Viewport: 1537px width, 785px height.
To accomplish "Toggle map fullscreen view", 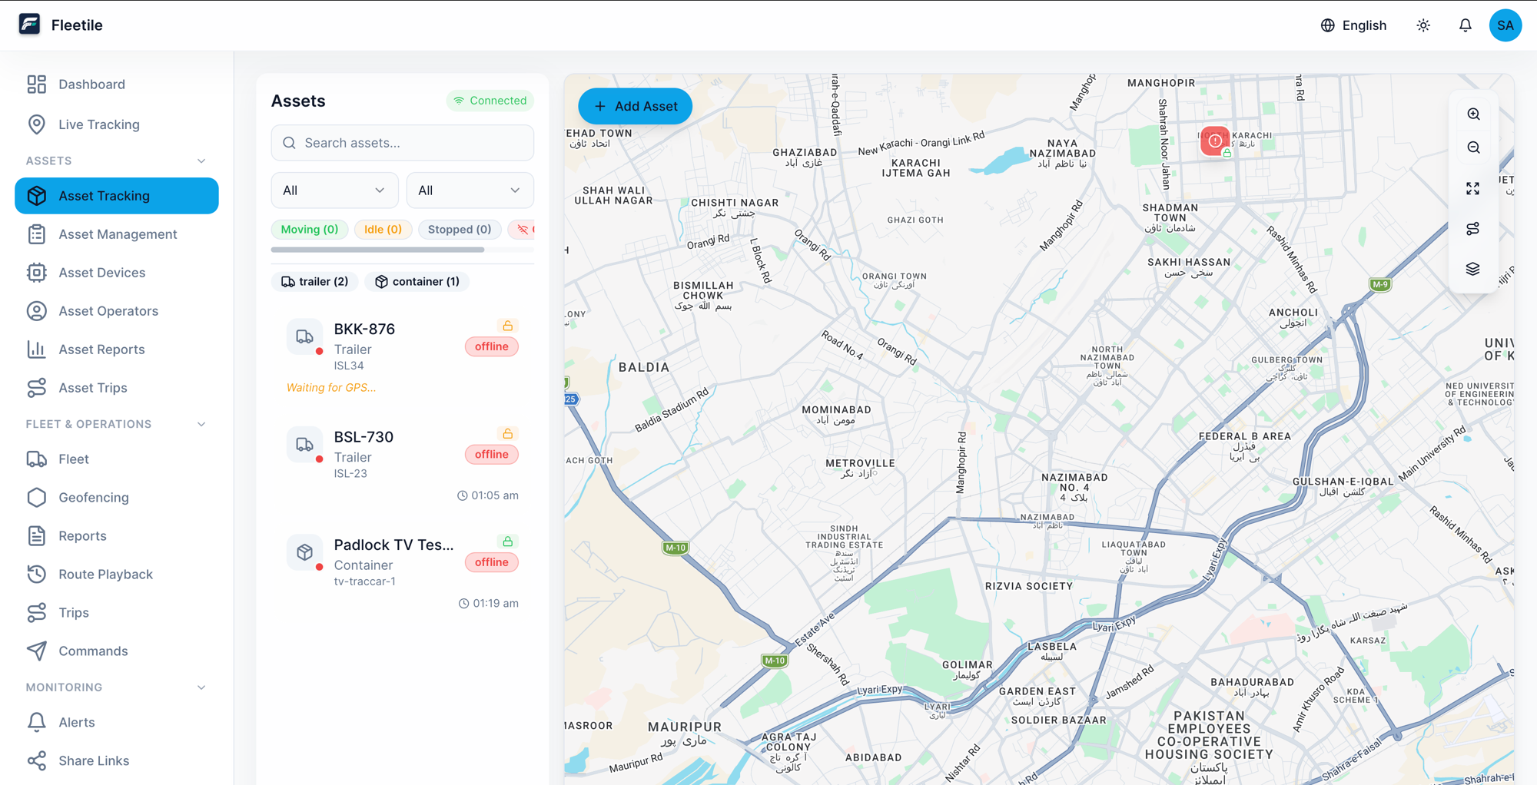I will point(1472,188).
